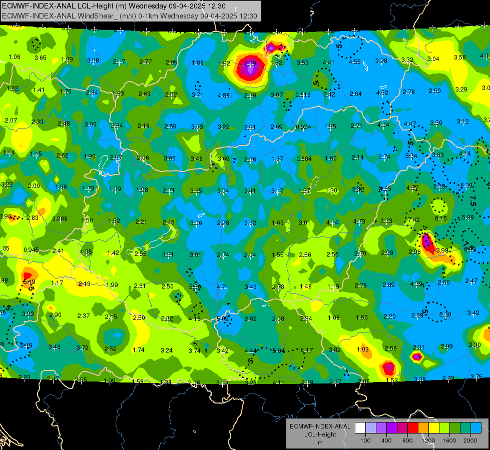The width and height of the screenshot is (490, 450).
Task: Click the wind shear value 6.15
Action: 441,218
